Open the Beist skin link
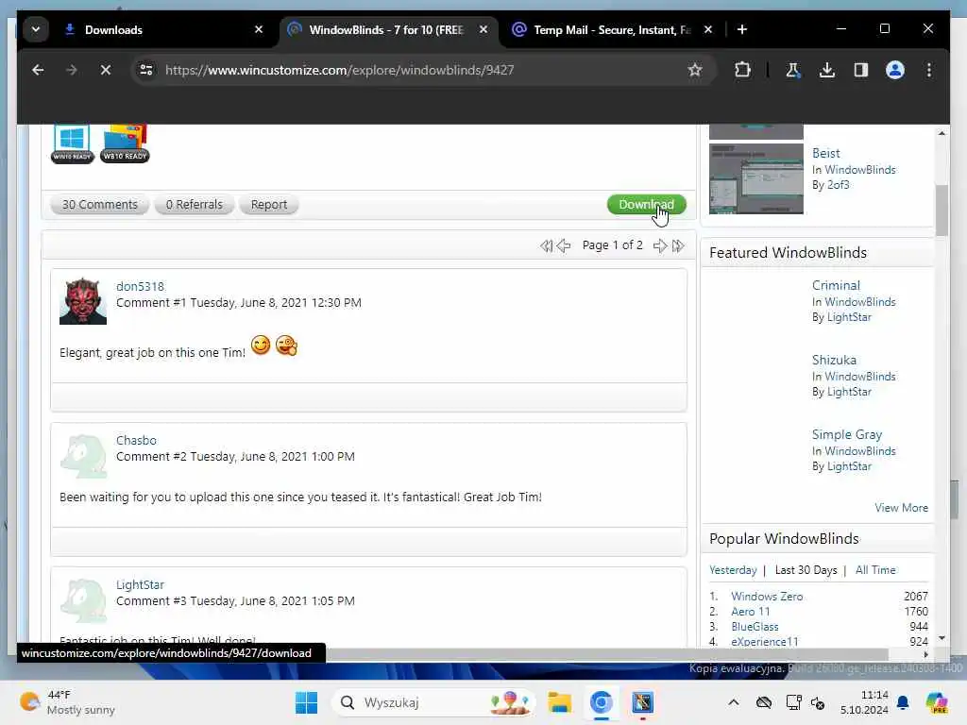Viewport: 967px width, 725px height. [x=825, y=153]
